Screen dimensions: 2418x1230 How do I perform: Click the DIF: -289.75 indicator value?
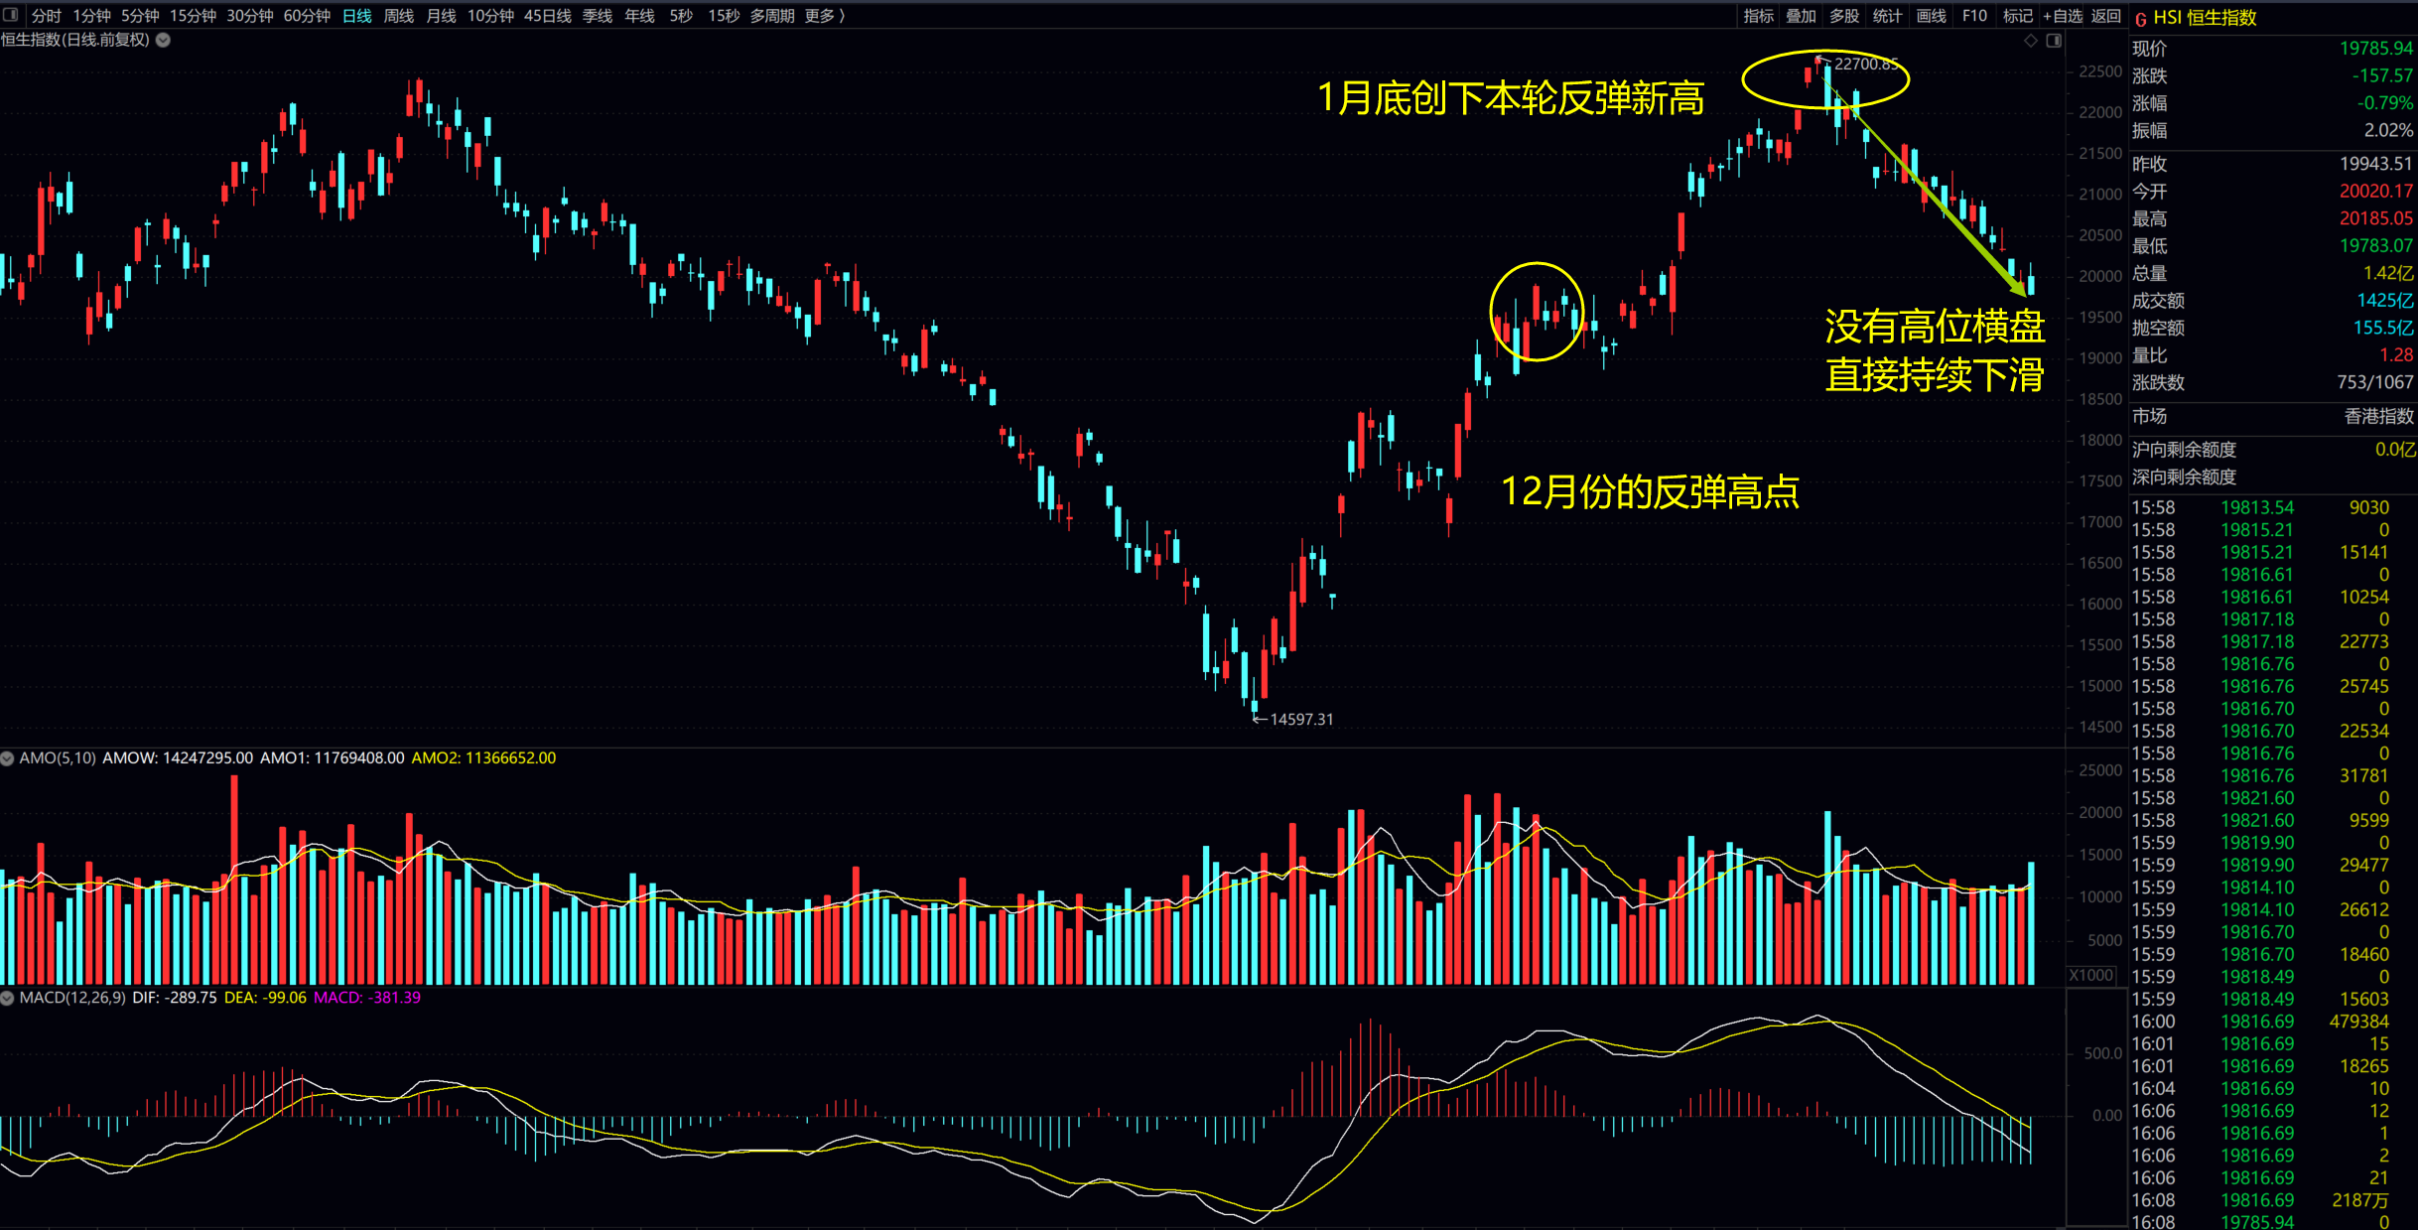(x=175, y=998)
